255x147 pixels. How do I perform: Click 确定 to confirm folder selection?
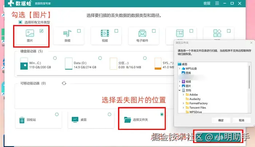(x=221, y=120)
